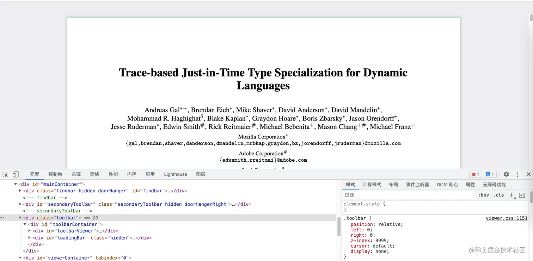Click author name "Mohammad R. Haghighat"
533x261 pixels.
(164, 118)
